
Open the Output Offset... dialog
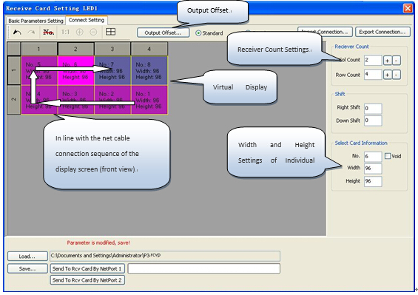click(164, 33)
